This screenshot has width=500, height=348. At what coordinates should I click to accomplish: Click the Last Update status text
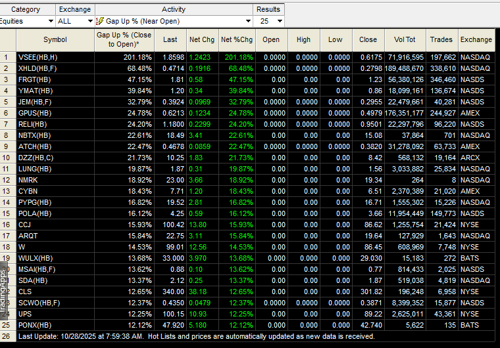[197, 336]
